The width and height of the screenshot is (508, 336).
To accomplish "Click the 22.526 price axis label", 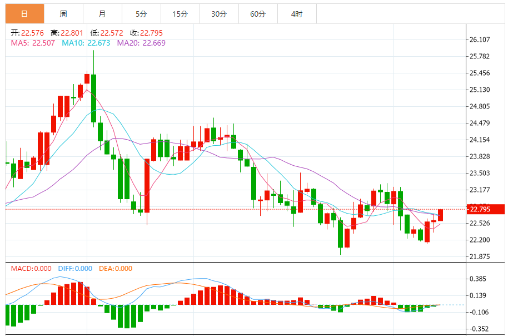I will pyautogui.click(x=480, y=223).
